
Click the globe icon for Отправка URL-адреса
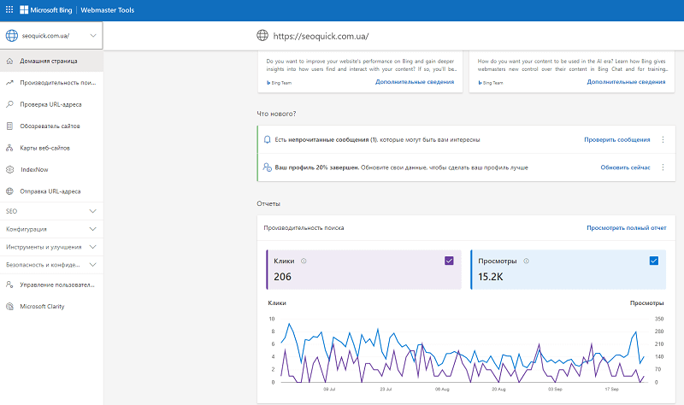pyautogui.click(x=9, y=191)
